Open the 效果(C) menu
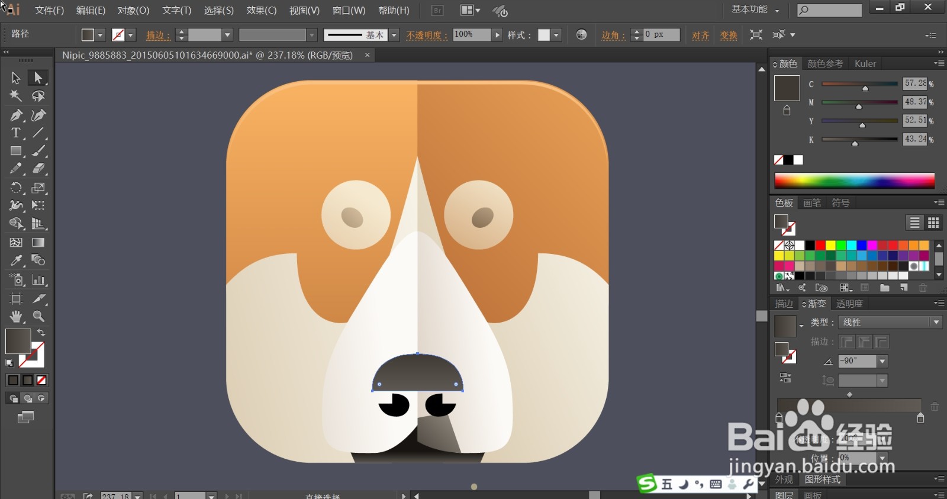 pyautogui.click(x=262, y=11)
